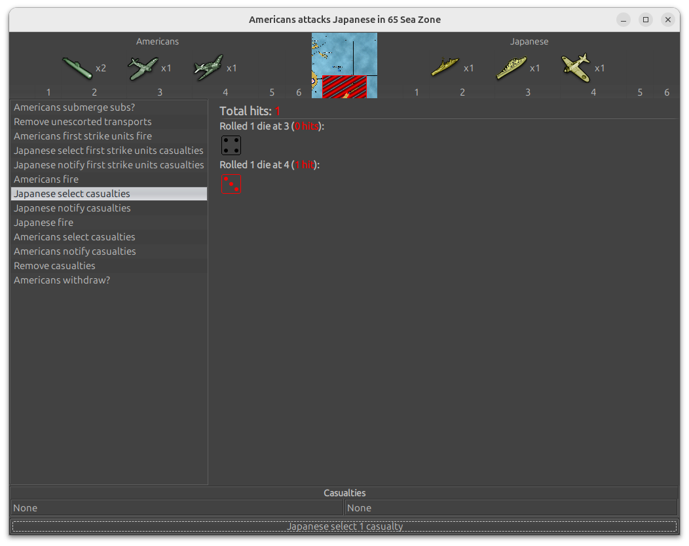Click highlighted 'Japanese select casualties' step

[x=72, y=194]
